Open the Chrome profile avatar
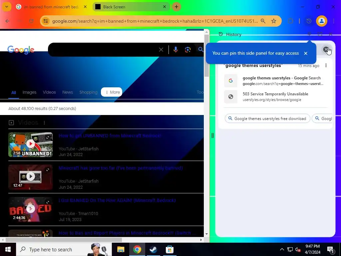Screen dimensions: 341x256 coord(321,21)
